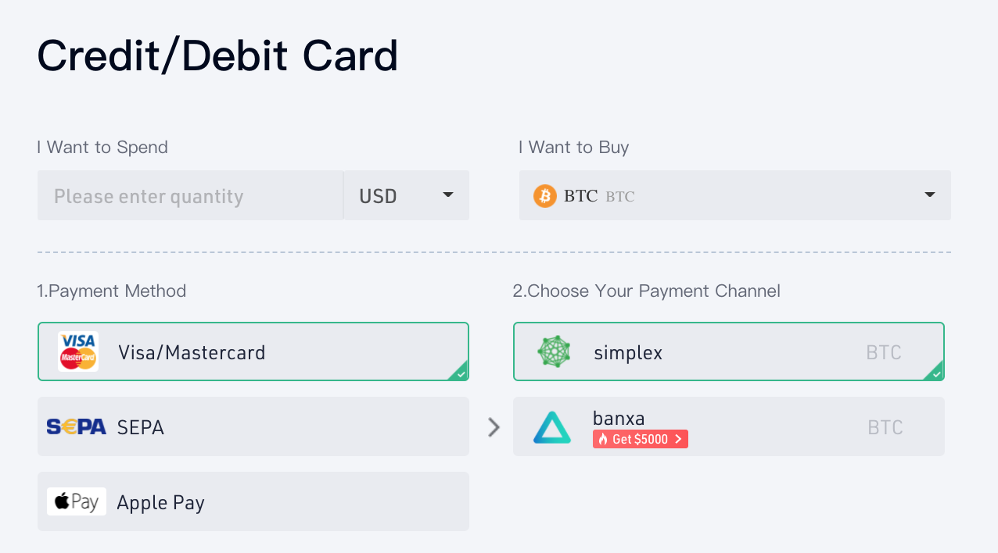Screen dimensions: 998x553
Task: Click the SEPA logo icon
Action: (76, 426)
